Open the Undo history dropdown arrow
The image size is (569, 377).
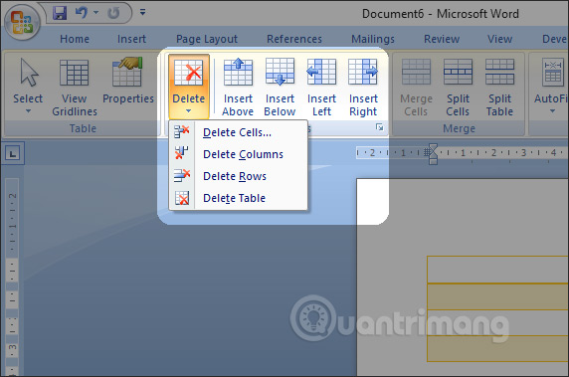pyautogui.click(x=95, y=12)
